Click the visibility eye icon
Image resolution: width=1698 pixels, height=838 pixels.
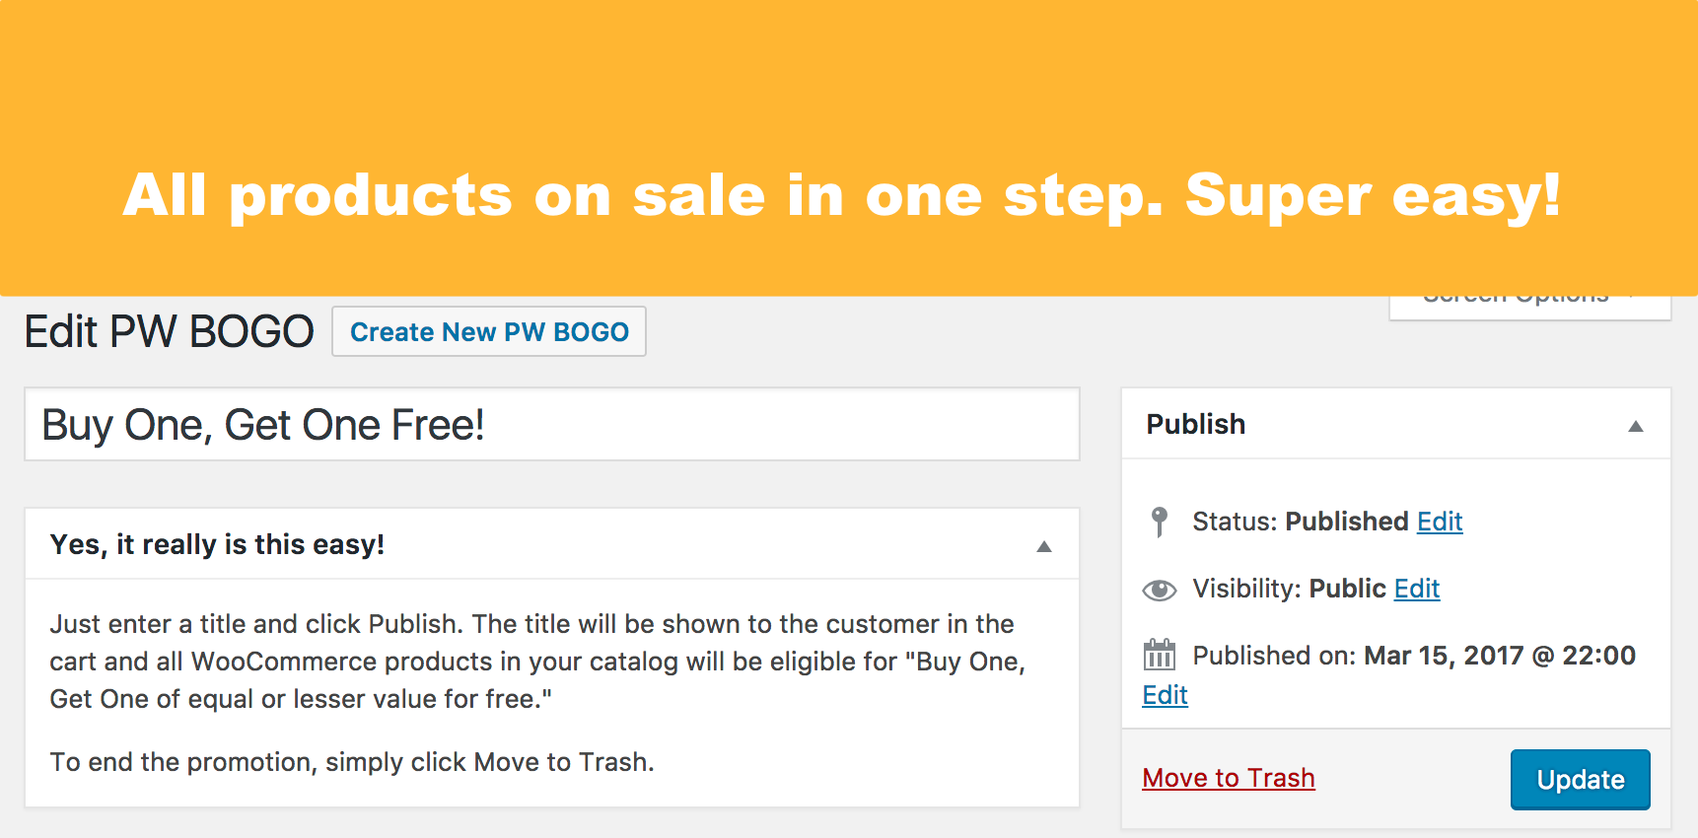coord(1160,590)
